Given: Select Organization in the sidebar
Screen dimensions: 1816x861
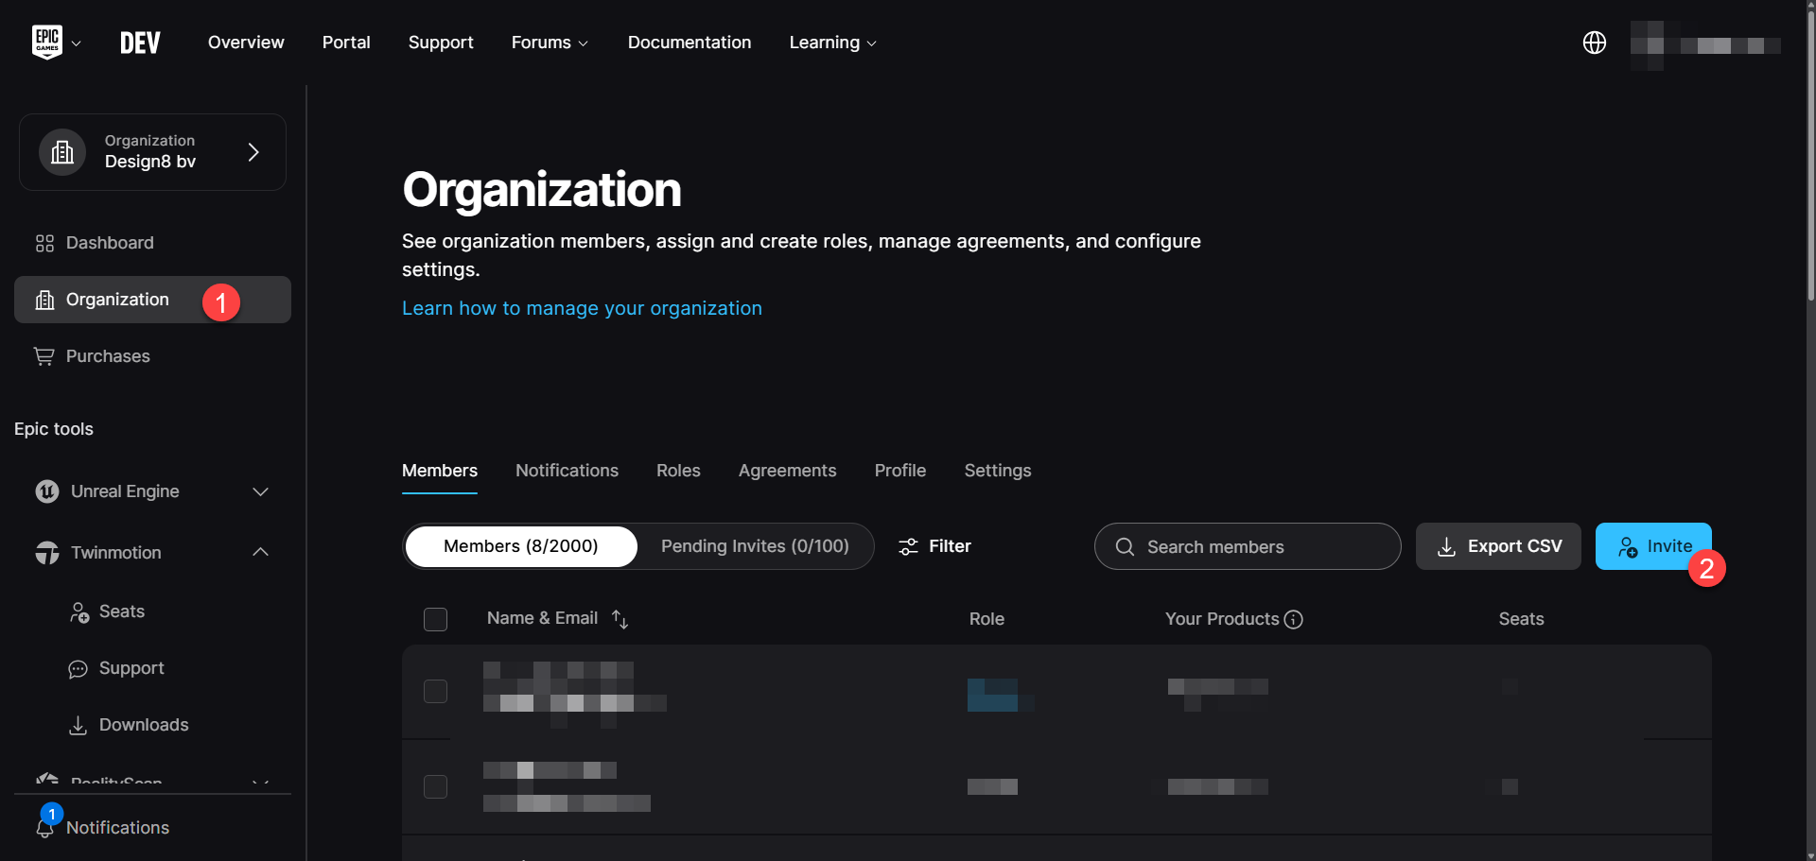Looking at the screenshot, I should click(152, 300).
